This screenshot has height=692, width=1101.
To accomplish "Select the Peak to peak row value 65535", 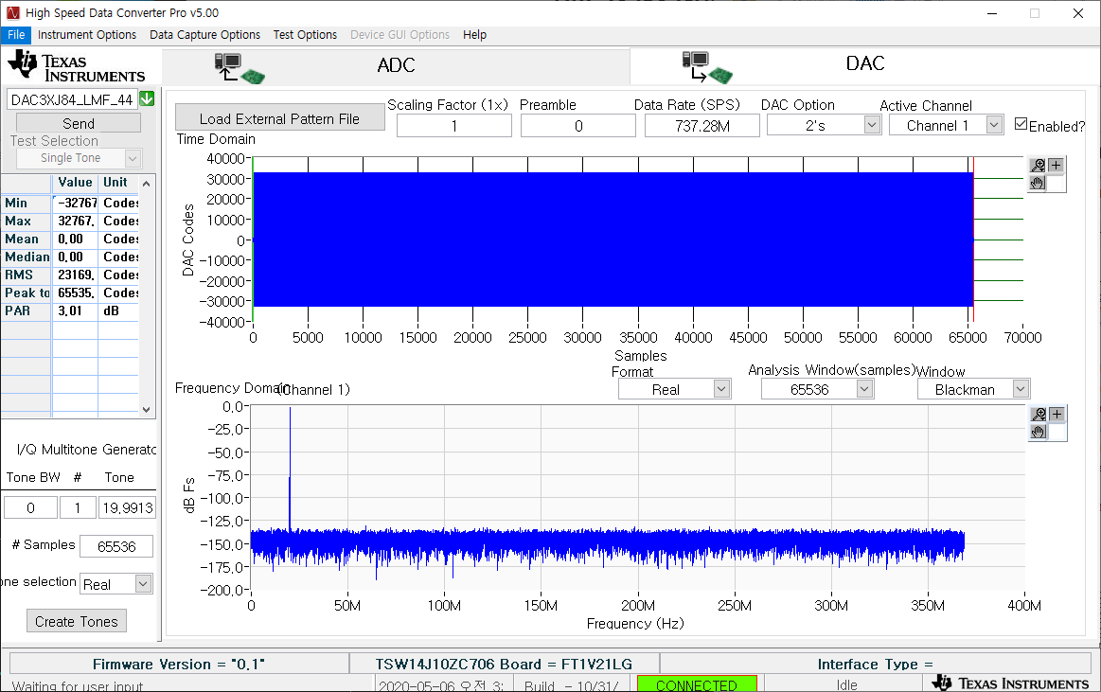I will click(75, 293).
